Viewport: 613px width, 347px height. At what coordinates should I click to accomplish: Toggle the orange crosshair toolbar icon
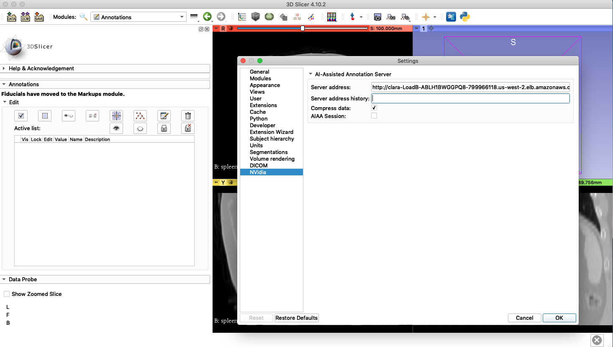pos(426,17)
